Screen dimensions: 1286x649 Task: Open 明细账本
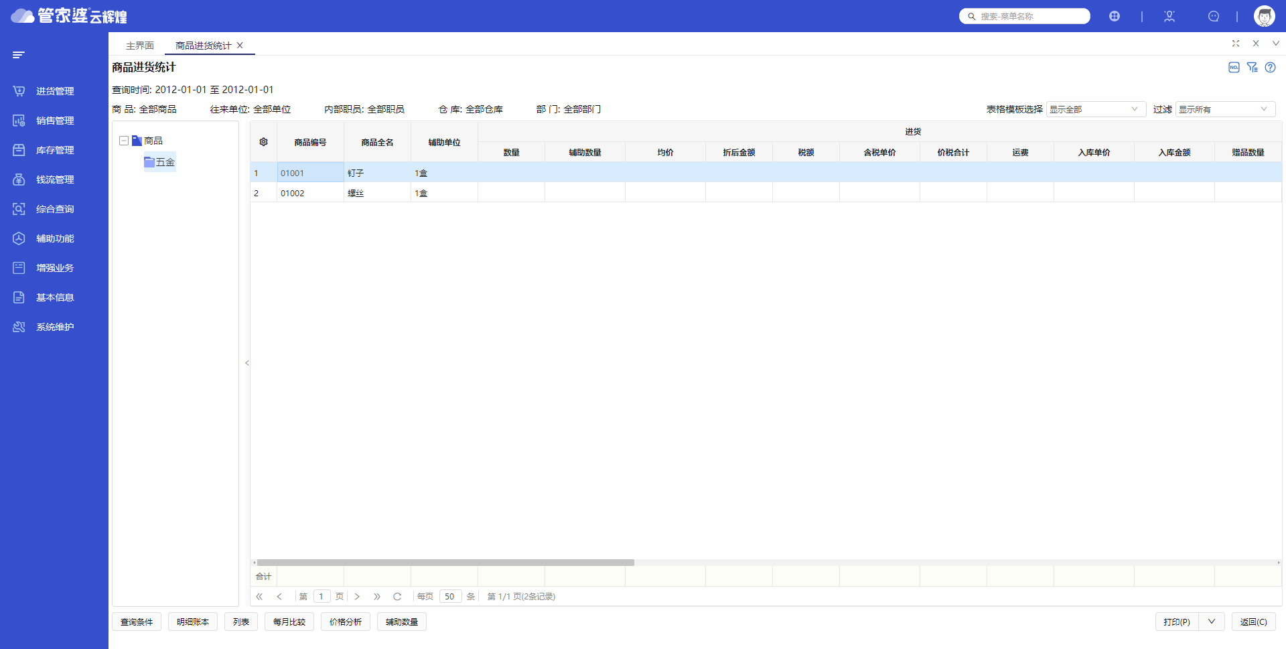(193, 622)
